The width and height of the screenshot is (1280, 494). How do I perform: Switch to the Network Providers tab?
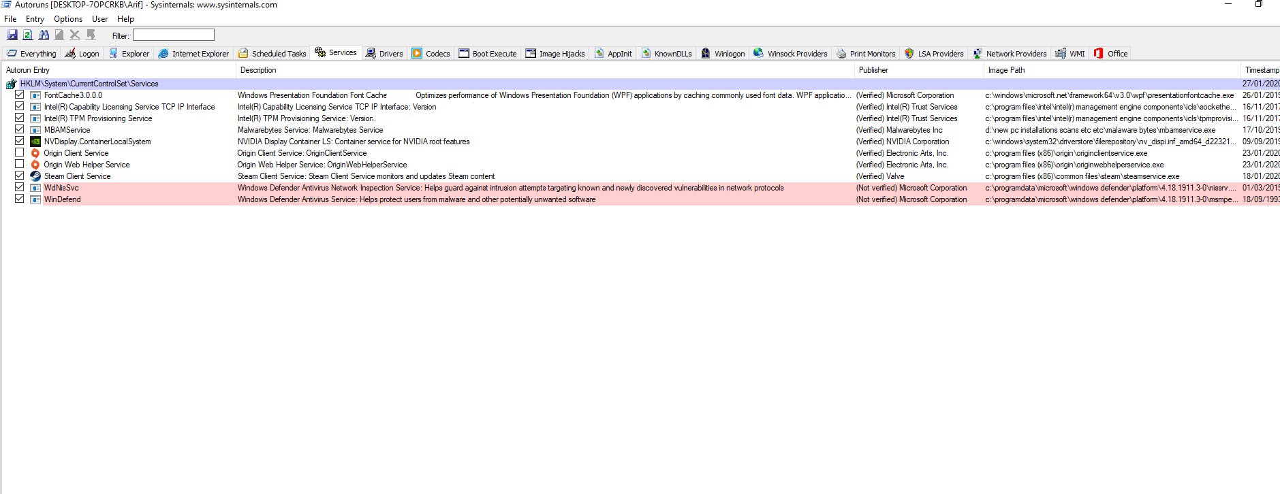[x=1010, y=54]
